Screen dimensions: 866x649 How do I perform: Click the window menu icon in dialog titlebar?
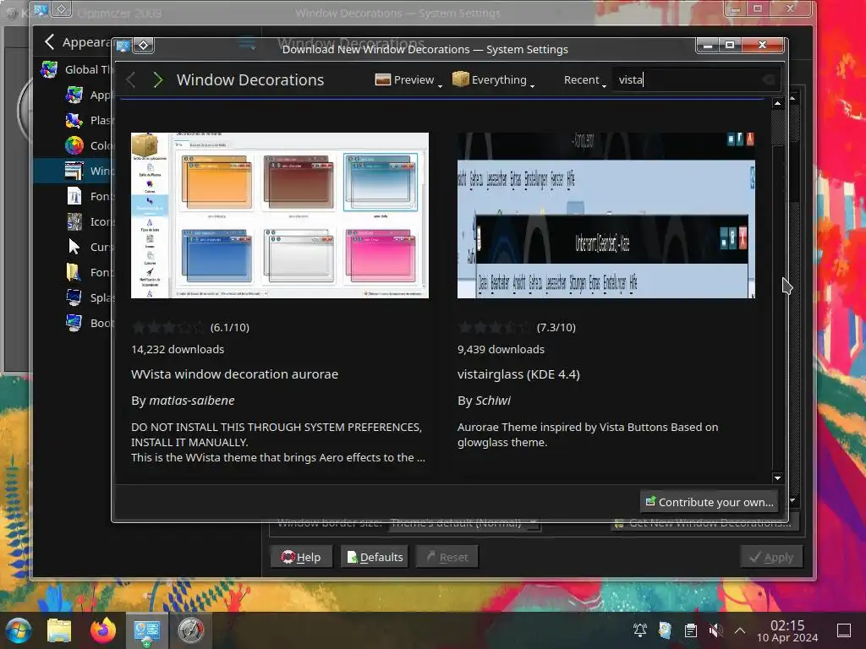pyautogui.click(x=123, y=46)
